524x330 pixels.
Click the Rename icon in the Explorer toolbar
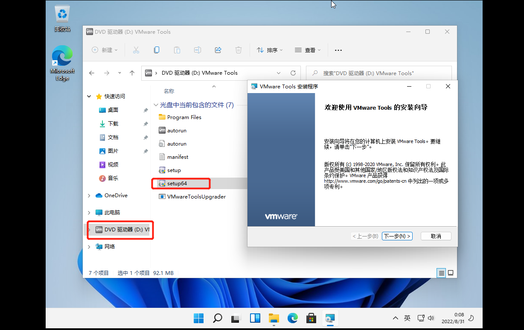pyautogui.click(x=198, y=50)
